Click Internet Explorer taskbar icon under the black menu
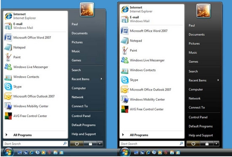The image size is (232, 157). pyautogui.click(x=148, y=152)
